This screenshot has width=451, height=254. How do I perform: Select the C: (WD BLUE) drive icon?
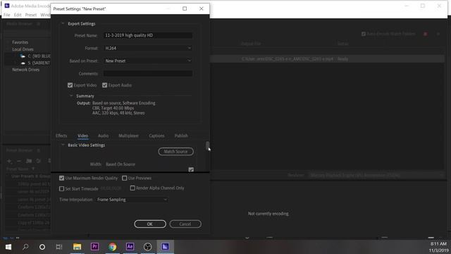[23, 56]
